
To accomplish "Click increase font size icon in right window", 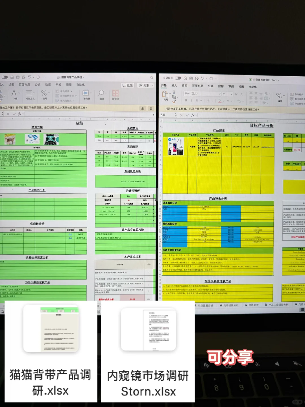I will click(x=236, y=94).
